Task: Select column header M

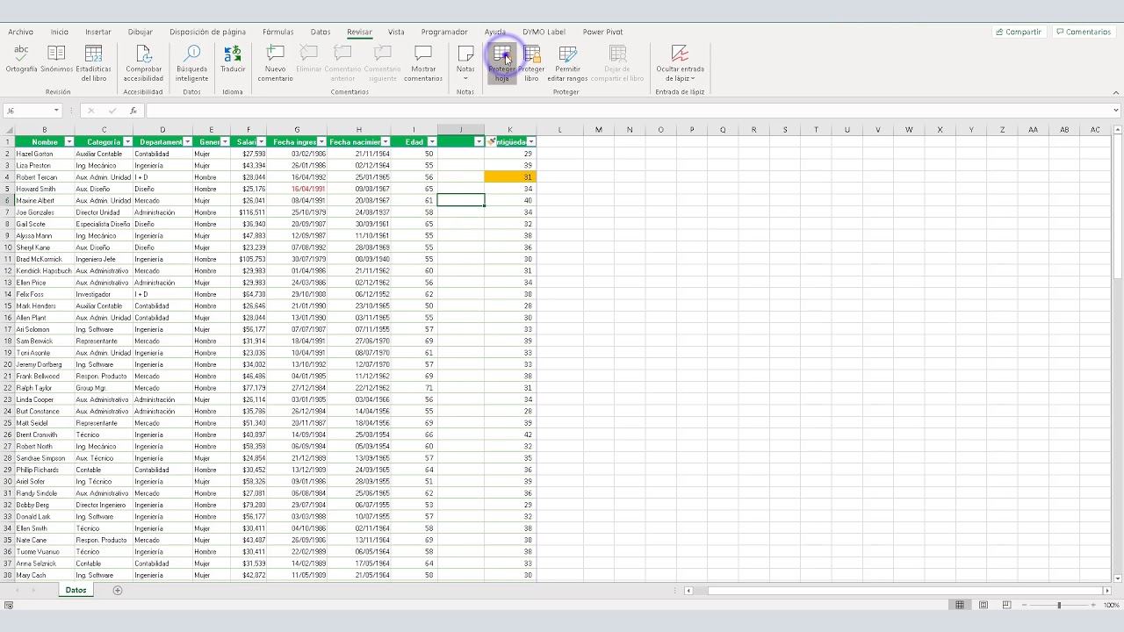Action: [x=598, y=130]
